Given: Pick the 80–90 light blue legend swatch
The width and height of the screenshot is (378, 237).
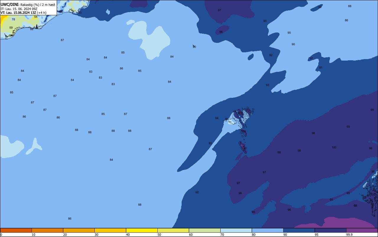Looking at the screenshot, I should click(268, 230).
